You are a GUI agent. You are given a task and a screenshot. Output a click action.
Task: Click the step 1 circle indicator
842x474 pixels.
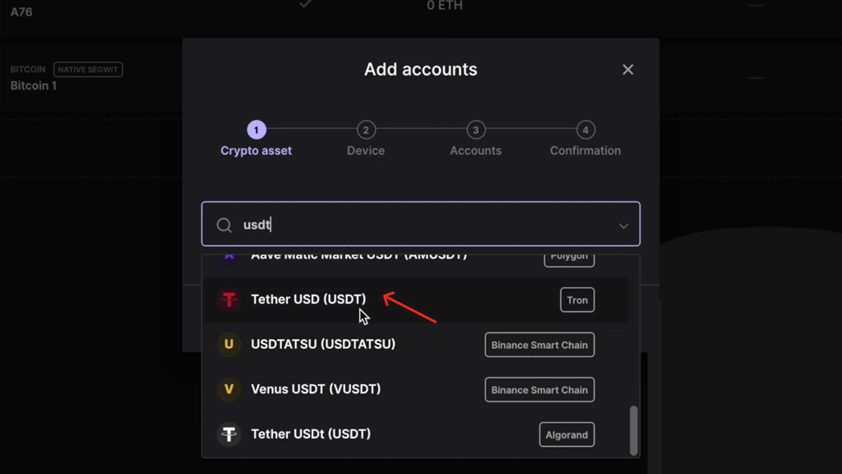257,129
